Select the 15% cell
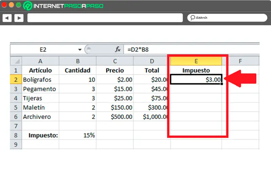 pos(78,136)
